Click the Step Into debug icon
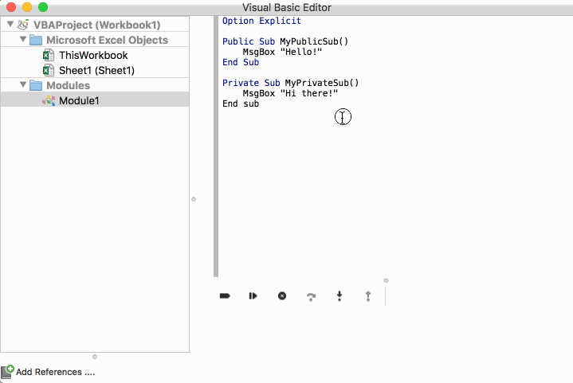The height and width of the screenshot is (383, 573). click(x=339, y=295)
